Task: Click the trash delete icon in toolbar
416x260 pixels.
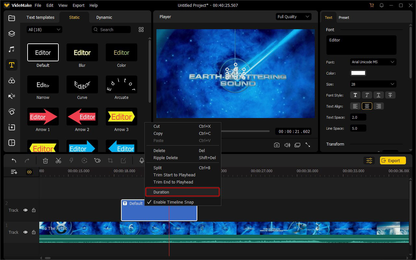Action: pos(46,160)
